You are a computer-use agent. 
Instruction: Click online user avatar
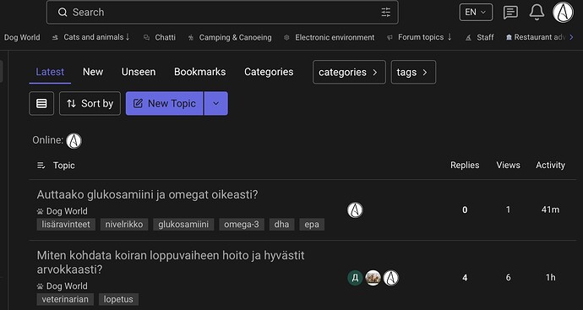pyautogui.click(x=74, y=141)
